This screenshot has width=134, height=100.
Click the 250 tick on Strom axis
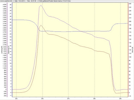(130, 4)
